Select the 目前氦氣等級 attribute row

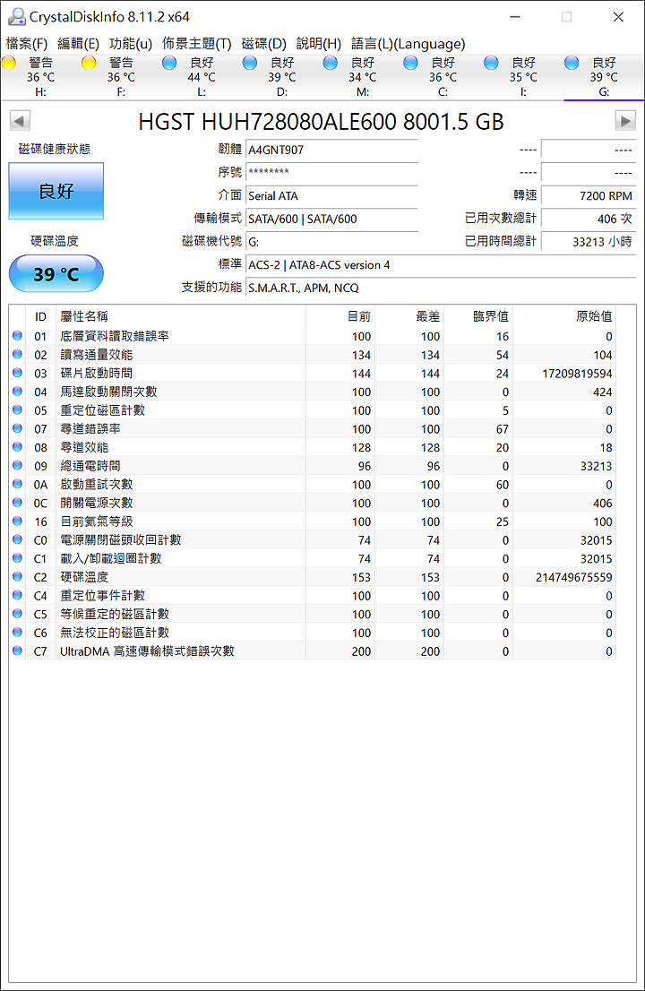313,521
